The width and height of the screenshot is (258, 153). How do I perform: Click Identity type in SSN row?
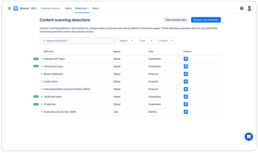click(x=152, y=112)
